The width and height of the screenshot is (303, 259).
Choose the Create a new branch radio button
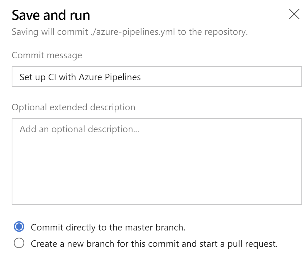pos(19,243)
